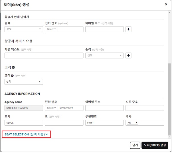Viewport: 172px width, 153px height.
Task: Click the scrollbar up arrow
Action: tap(169, 12)
